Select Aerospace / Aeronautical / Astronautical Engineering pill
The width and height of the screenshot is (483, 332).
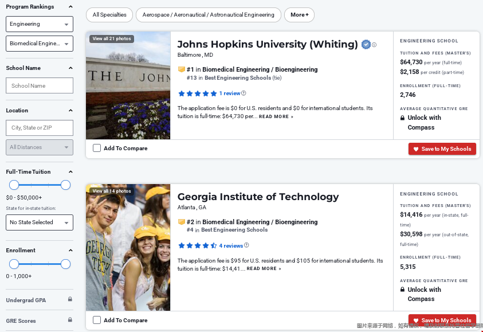pyautogui.click(x=208, y=15)
